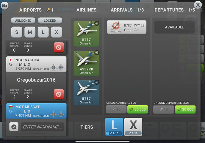Viewport: 205px width, 143px height.
Task: Switch to the L tier tab
Action: (x=114, y=127)
